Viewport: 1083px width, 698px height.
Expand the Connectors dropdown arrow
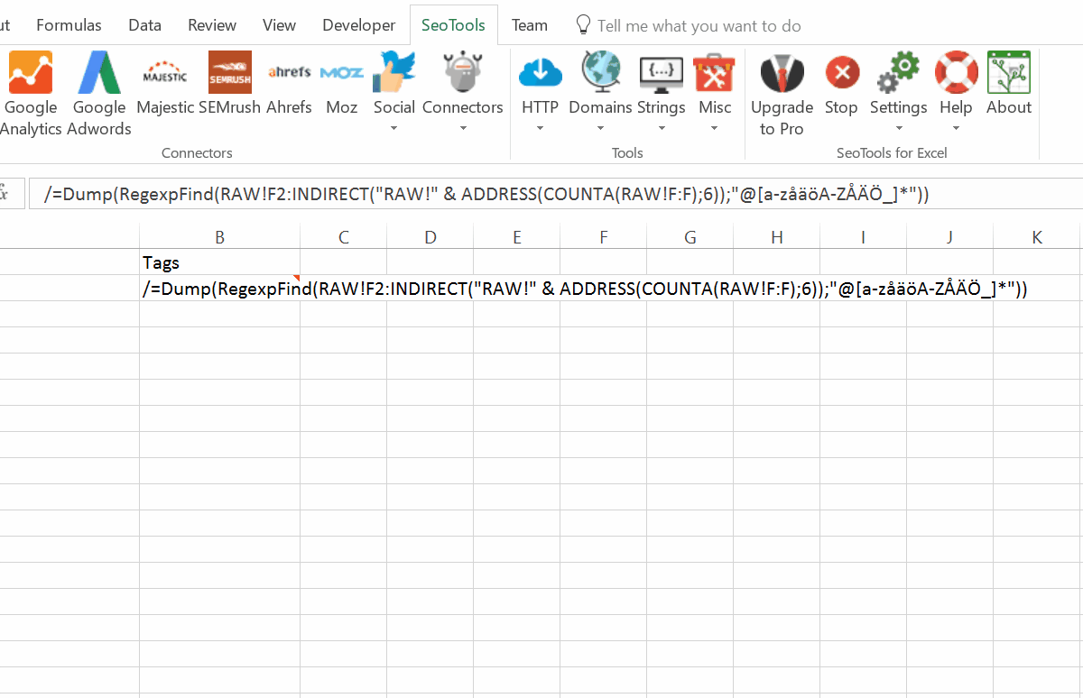(463, 129)
